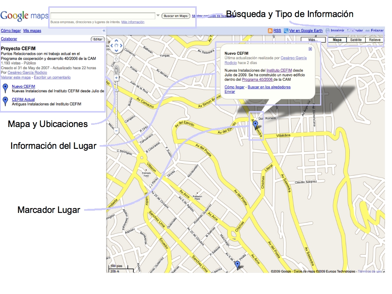The image size is (392, 294).
Task: Focus the Maps search input field
Action: pyautogui.click(x=103, y=16)
